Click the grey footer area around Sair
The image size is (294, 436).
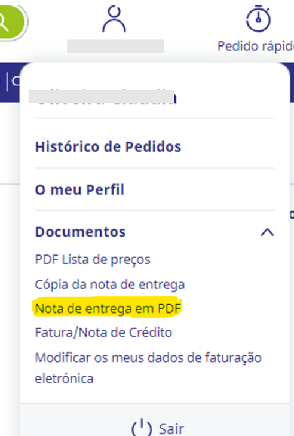point(155,420)
